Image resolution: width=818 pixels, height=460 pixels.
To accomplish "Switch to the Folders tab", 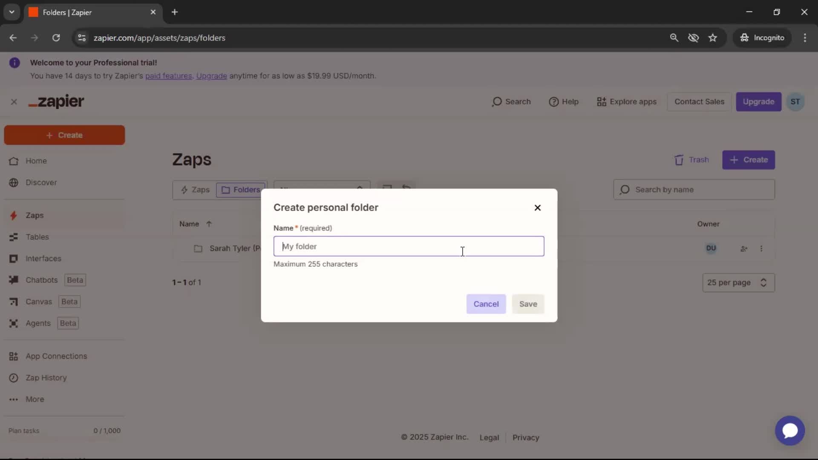I will (x=241, y=190).
